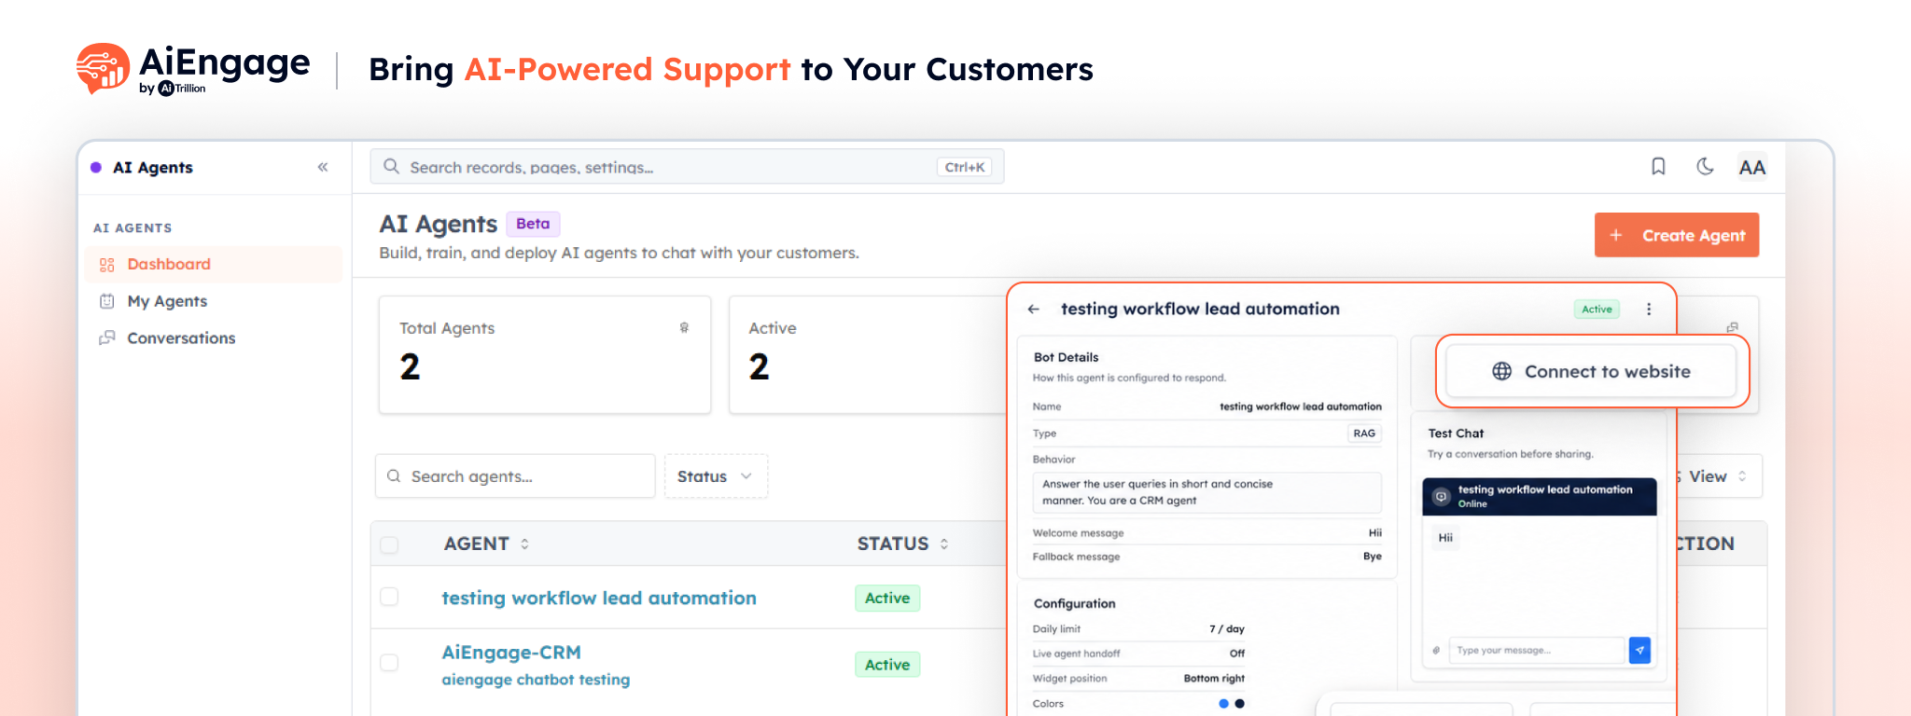Open the AA user avatar menu

tap(1751, 167)
